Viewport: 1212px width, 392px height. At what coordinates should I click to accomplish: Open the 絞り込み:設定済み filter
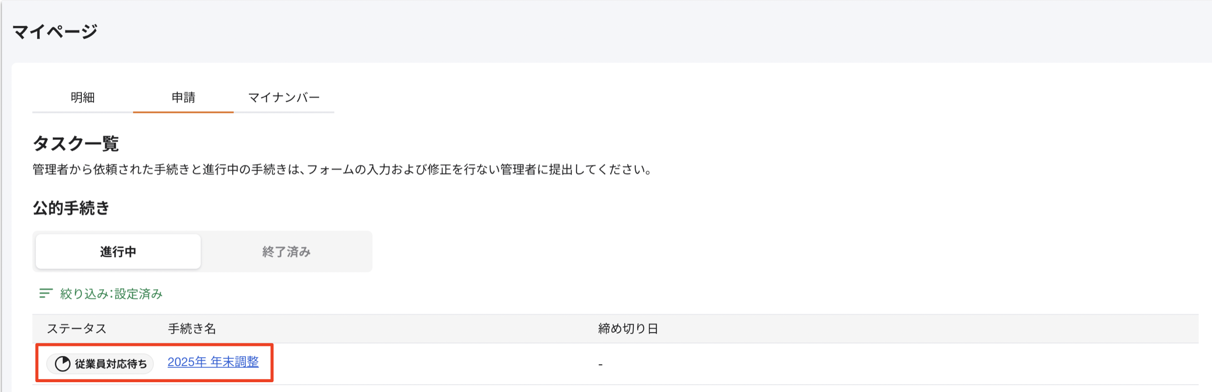click(x=111, y=294)
